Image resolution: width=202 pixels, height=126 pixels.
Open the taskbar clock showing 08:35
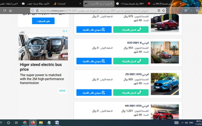tap(198, 123)
